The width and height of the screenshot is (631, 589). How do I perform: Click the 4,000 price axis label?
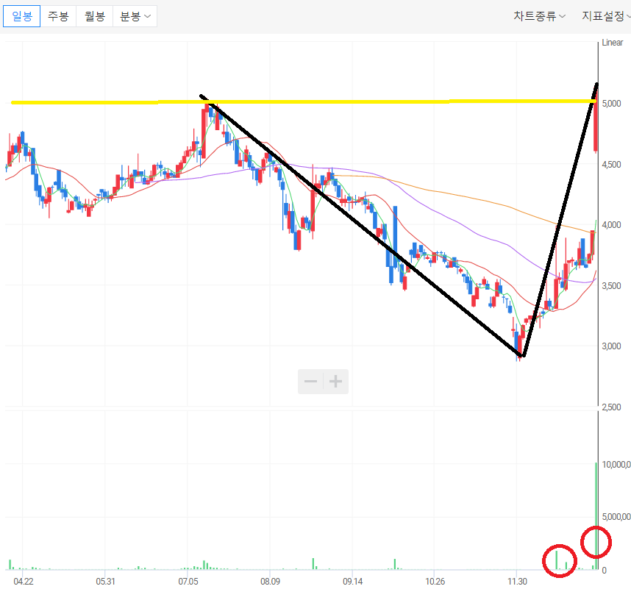tap(611, 225)
